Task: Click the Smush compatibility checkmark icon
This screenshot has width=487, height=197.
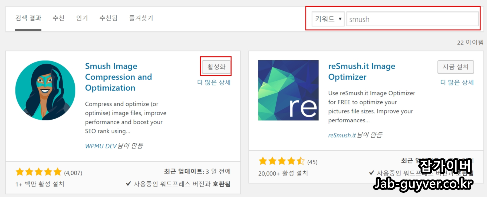Action: (x=129, y=184)
